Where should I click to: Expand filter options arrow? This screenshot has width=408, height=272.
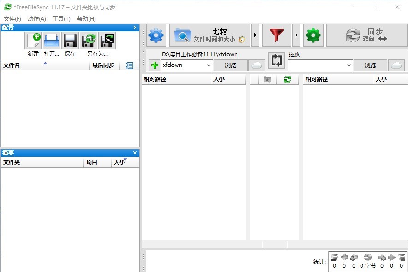click(x=296, y=35)
